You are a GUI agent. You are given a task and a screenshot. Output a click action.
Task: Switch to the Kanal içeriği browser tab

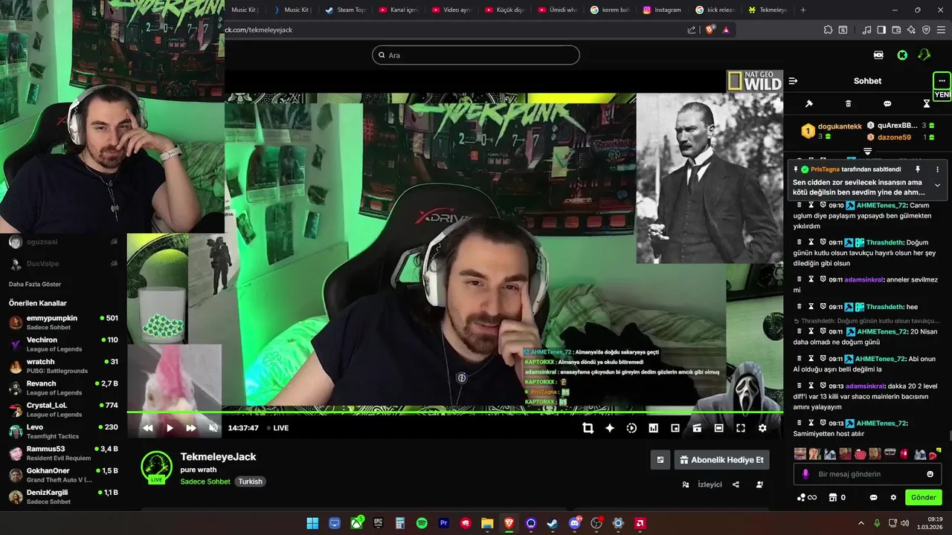coord(398,10)
